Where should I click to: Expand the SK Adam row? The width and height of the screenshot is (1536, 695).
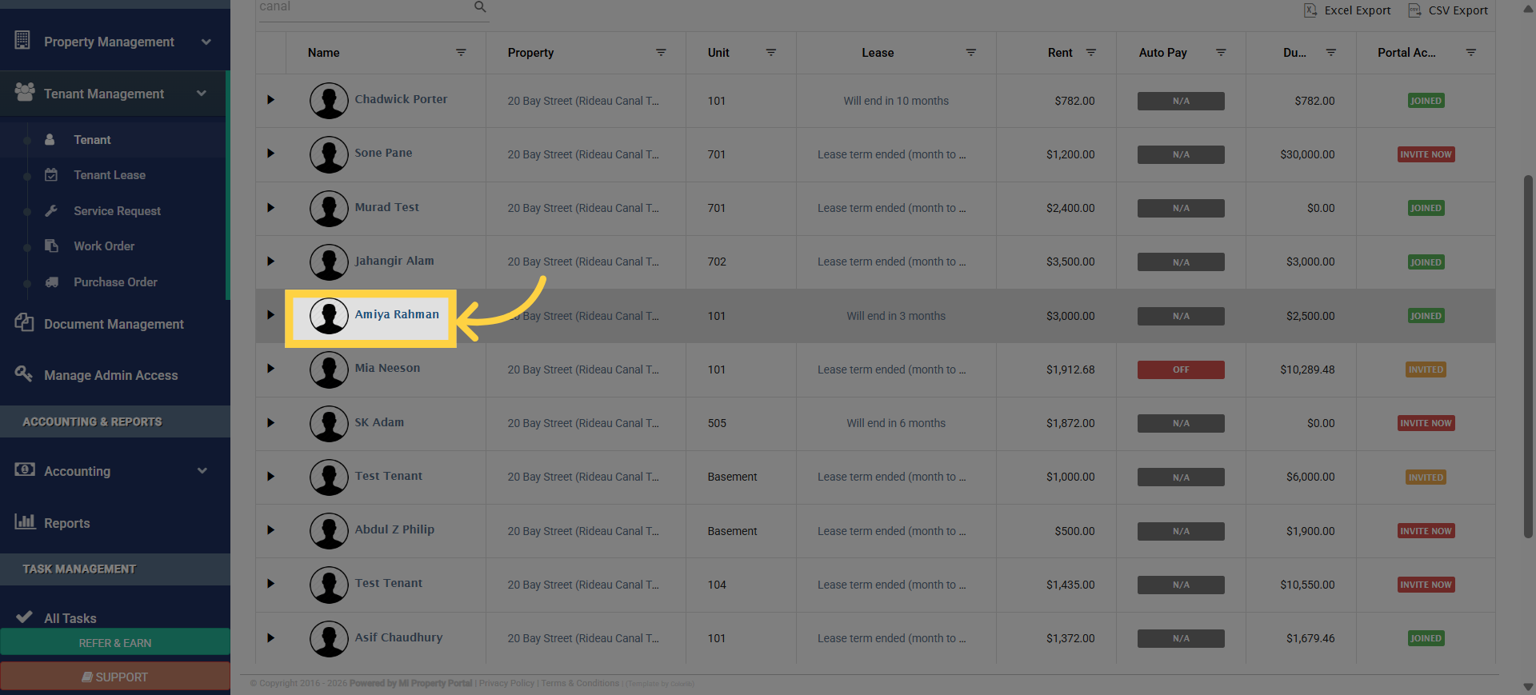pos(270,423)
